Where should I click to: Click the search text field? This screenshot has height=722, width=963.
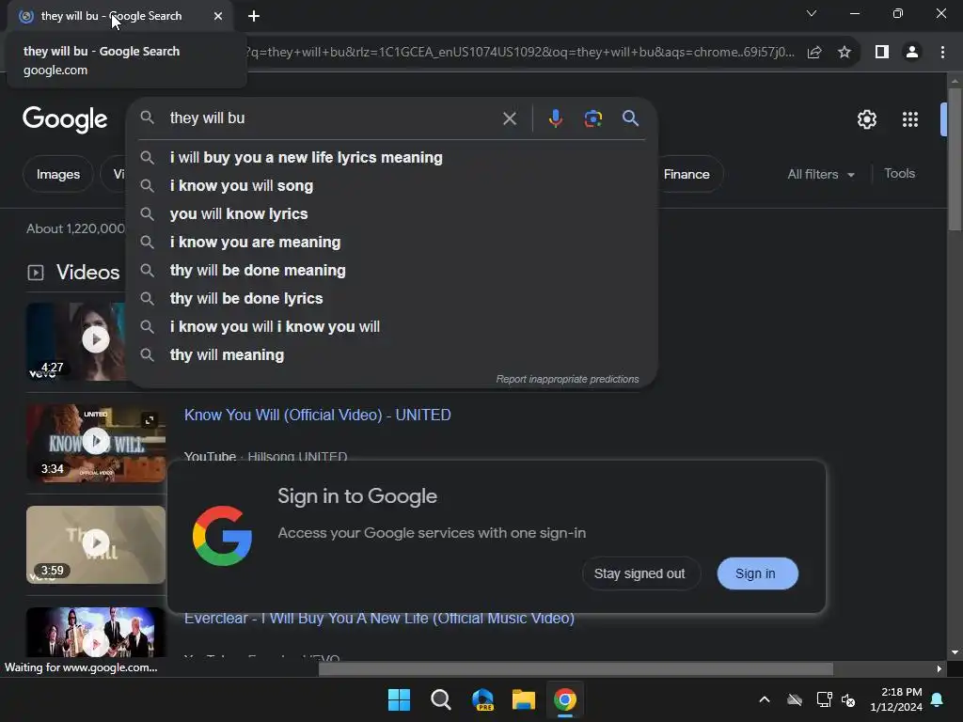coord(332,118)
